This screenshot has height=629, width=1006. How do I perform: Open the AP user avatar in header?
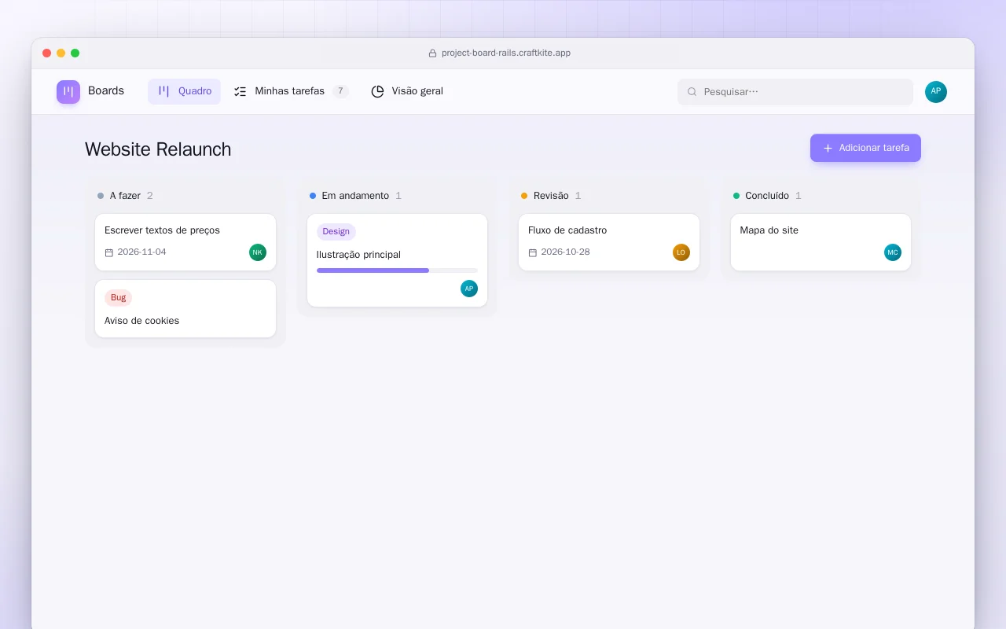(x=936, y=92)
